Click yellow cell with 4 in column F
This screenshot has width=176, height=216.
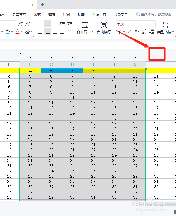click(x=30, y=71)
